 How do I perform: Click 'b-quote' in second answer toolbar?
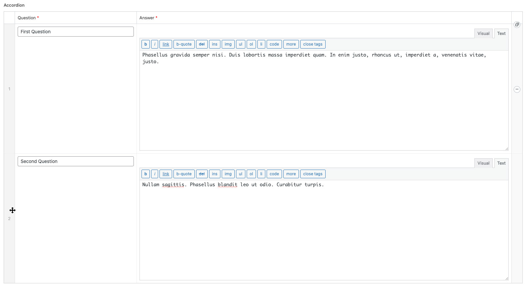tap(184, 174)
